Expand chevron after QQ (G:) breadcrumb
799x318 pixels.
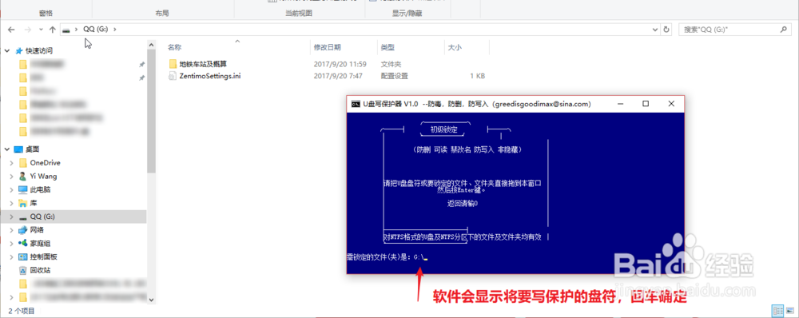[114, 30]
